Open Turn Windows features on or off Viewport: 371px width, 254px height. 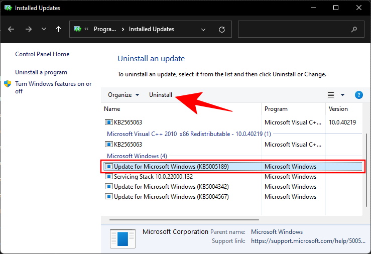(x=53, y=87)
